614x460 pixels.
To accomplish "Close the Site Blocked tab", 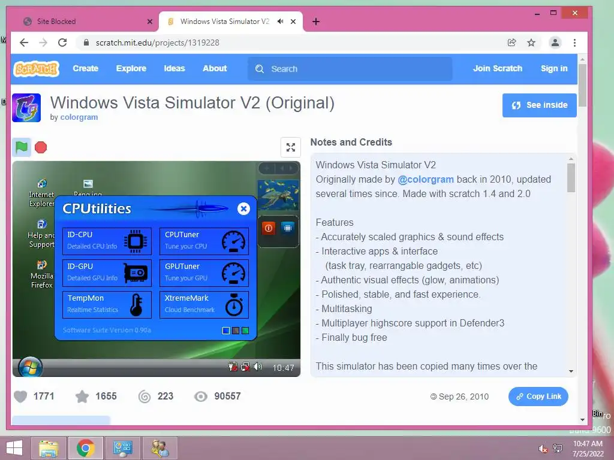I will pyautogui.click(x=149, y=22).
